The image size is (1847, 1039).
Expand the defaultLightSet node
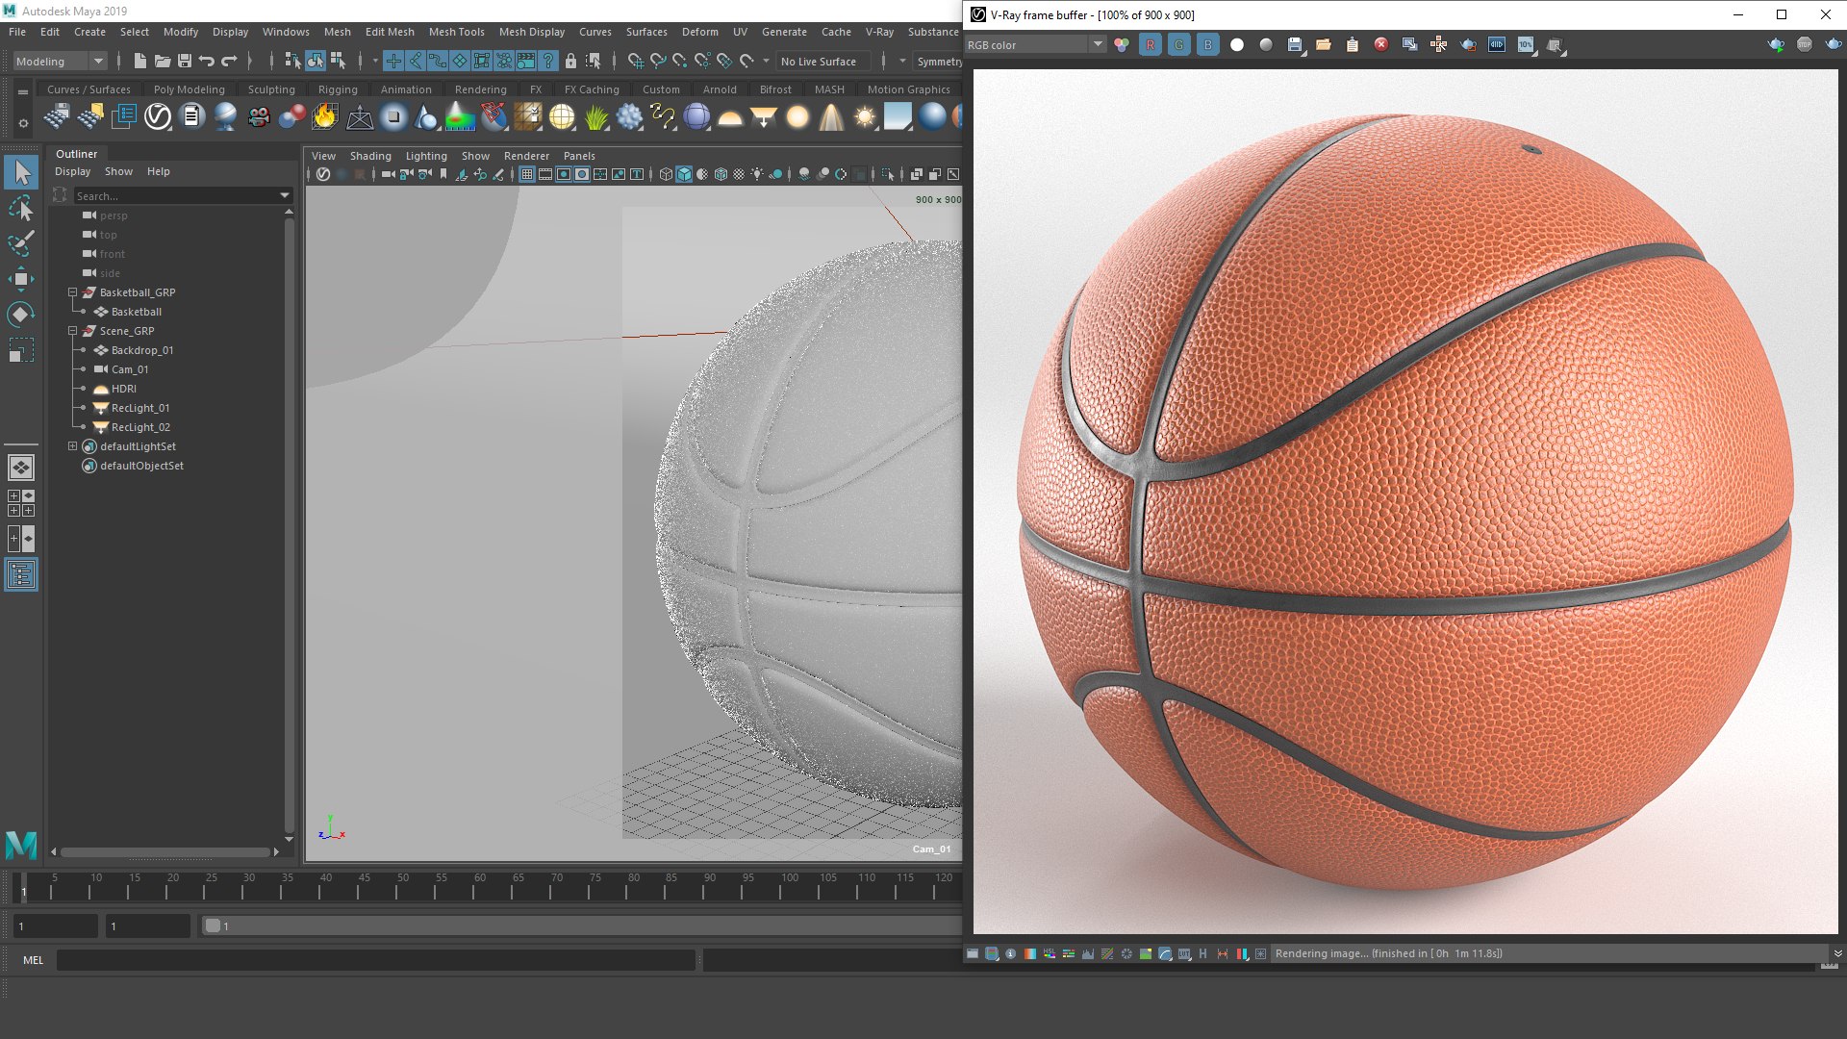(x=72, y=445)
